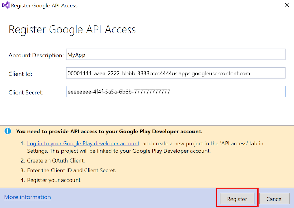Select the MyApp text in Account Description
This screenshot has height=208, width=294.
(76, 55)
